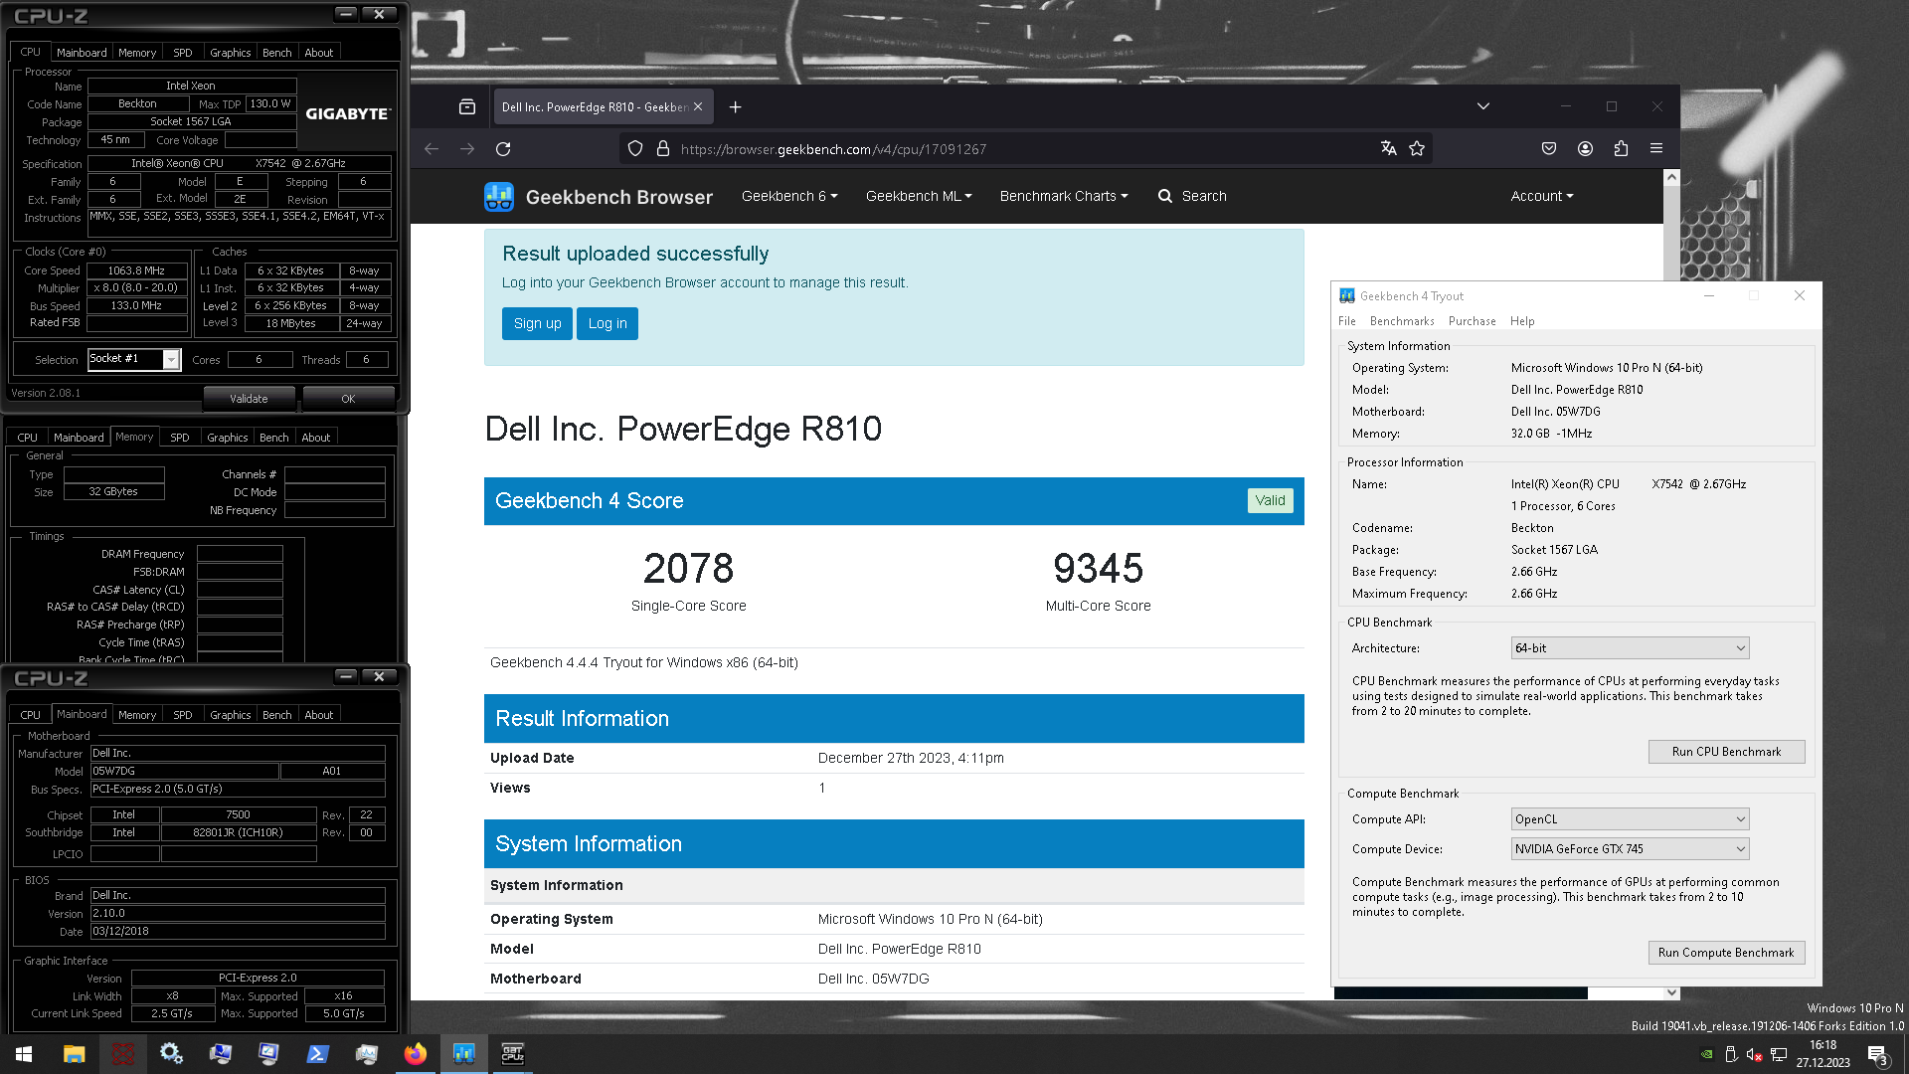Open the Firefox extensions icon
Image resolution: width=1909 pixels, height=1074 pixels.
pos(1621,149)
